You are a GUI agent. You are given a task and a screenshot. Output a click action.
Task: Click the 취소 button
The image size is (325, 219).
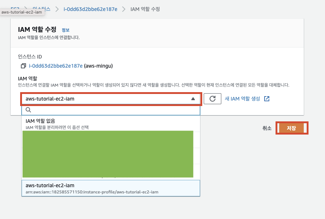pyautogui.click(x=267, y=128)
